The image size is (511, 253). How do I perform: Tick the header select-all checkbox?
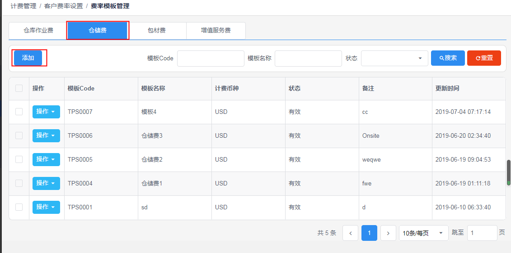pyautogui.click(x=19, y=88)
